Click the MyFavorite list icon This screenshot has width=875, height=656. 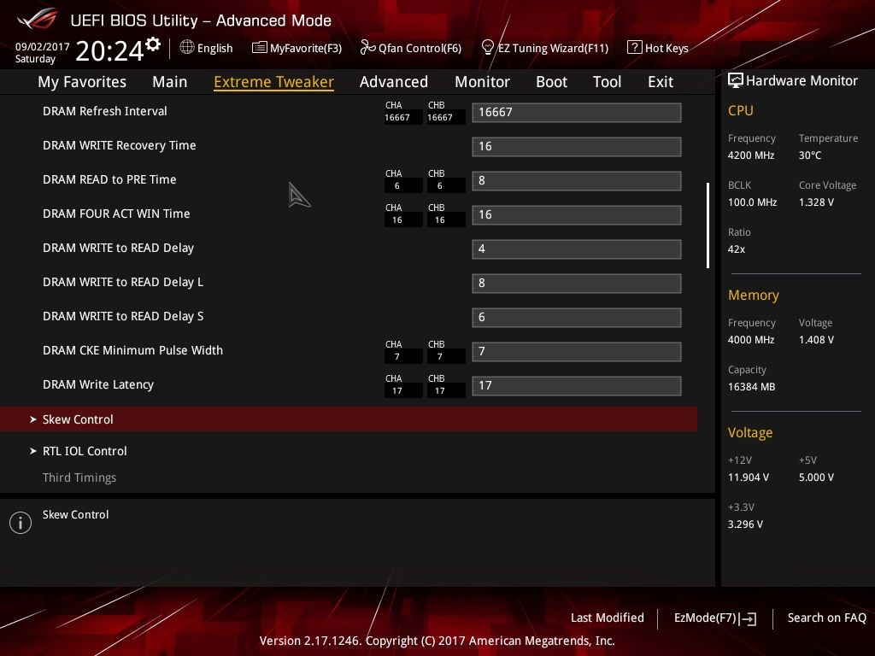click(x=260, y=48)
